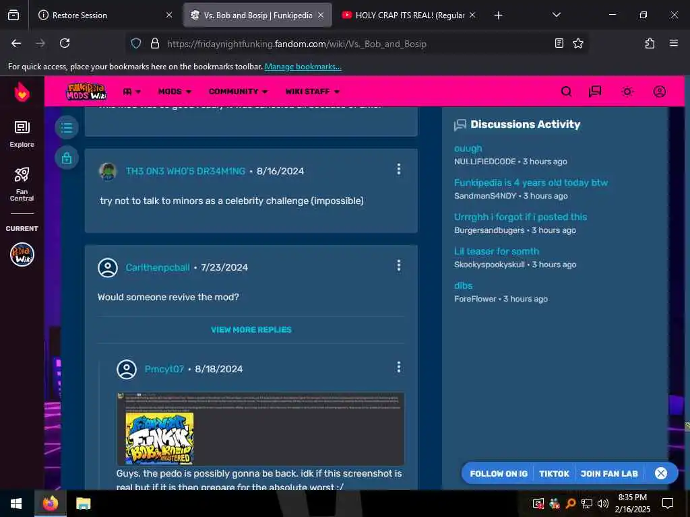Image resolution: width=690 pixels, height=517 pixels.
Task: Open the Bob and Bosip screenshot image
Action: 260,429
